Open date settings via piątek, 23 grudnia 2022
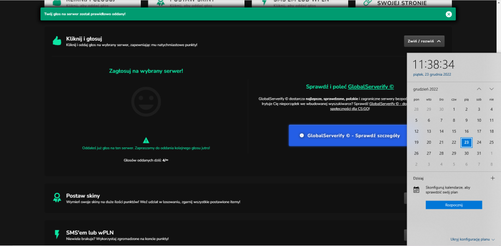Image resolution: width=501 pixels, height=246 pixels. click(432, 75)
